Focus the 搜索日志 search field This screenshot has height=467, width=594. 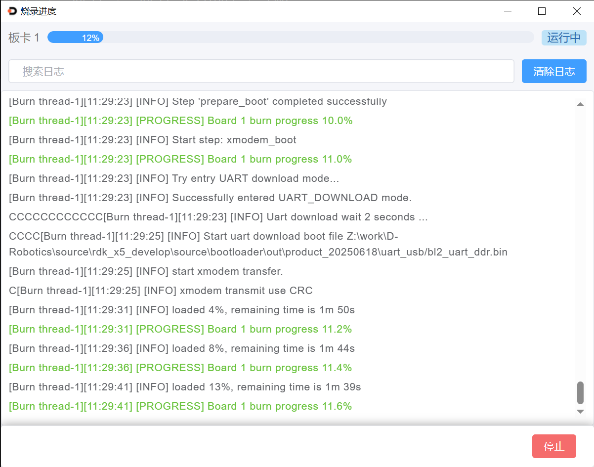[261, 72]
